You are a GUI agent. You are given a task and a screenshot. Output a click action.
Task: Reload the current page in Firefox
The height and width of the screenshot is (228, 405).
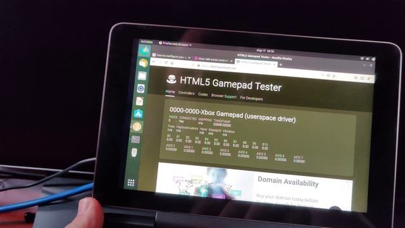(166, 63)
